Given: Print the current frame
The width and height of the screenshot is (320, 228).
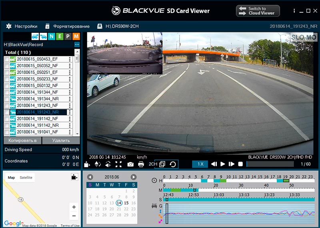Looking at the screenshot, I should 141,164.
